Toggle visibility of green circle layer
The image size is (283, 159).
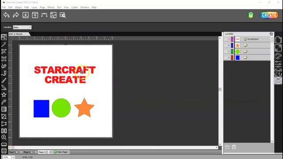tap(226, 51)
